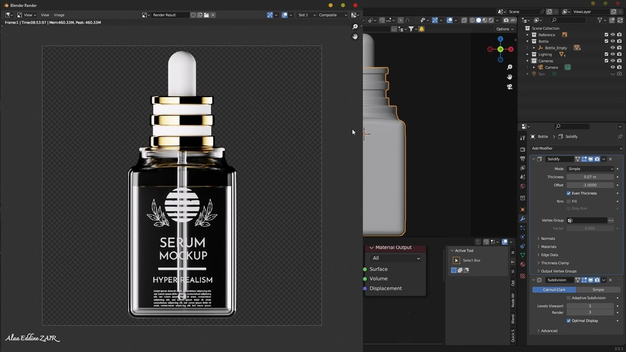The image size is (626, 352).
Task: Open the Output properties tab
Action: 523,158
